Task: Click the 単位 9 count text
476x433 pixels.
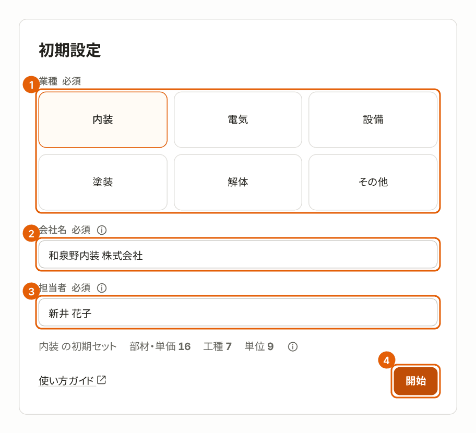Action: [259, 346]
